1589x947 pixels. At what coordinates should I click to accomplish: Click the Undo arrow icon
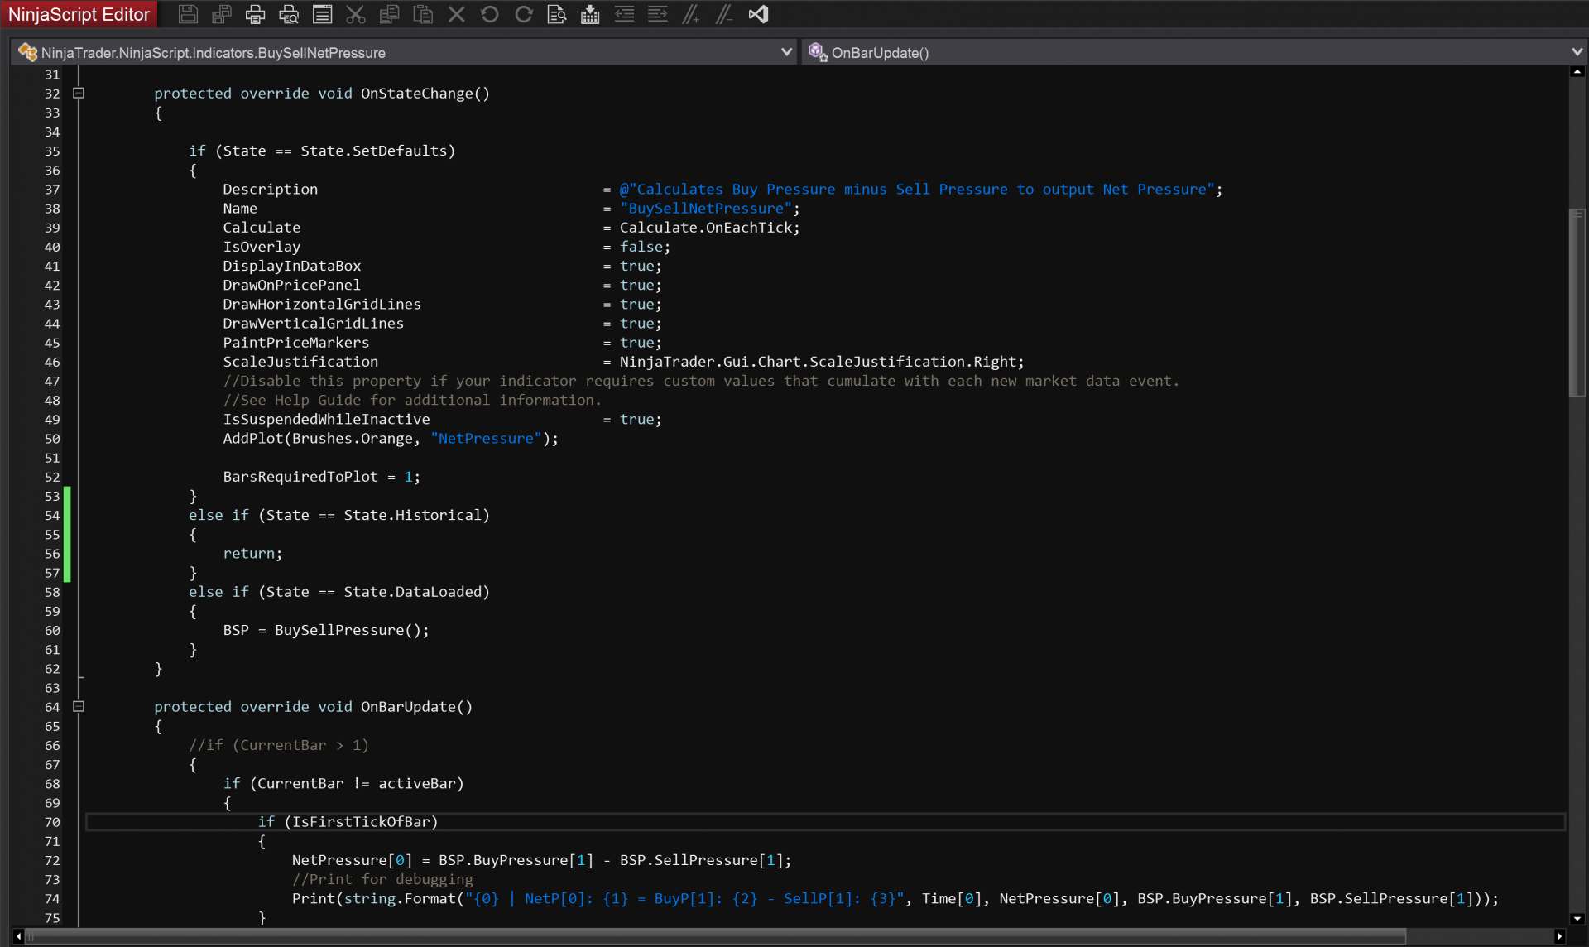[490, 14]
